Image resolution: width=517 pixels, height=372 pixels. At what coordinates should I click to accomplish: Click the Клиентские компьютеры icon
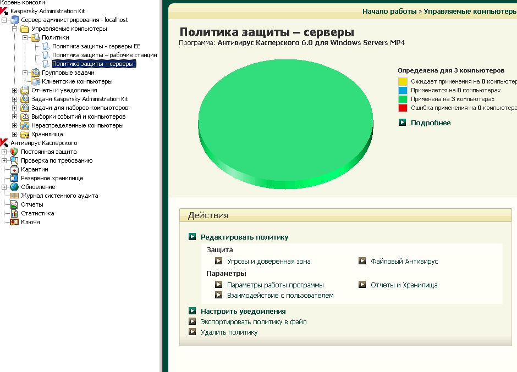point(35,81)
